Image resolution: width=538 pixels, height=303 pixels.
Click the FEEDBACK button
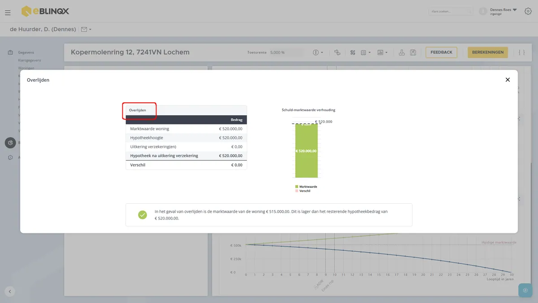point(441,53)
